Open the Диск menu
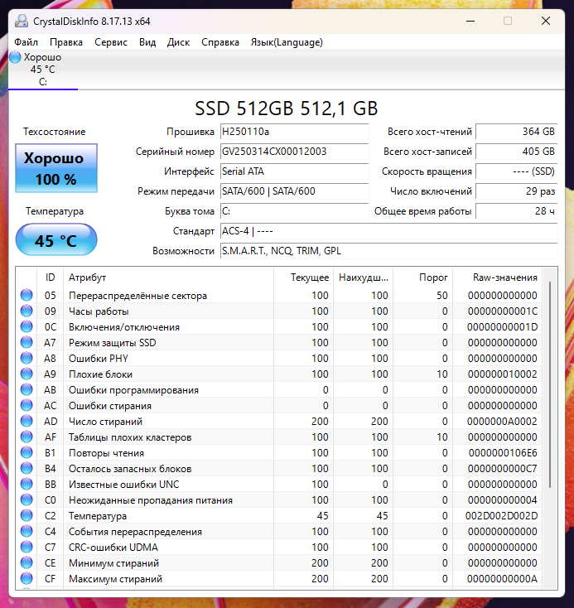This screenshot has width=574, height=608. [178, 42]
